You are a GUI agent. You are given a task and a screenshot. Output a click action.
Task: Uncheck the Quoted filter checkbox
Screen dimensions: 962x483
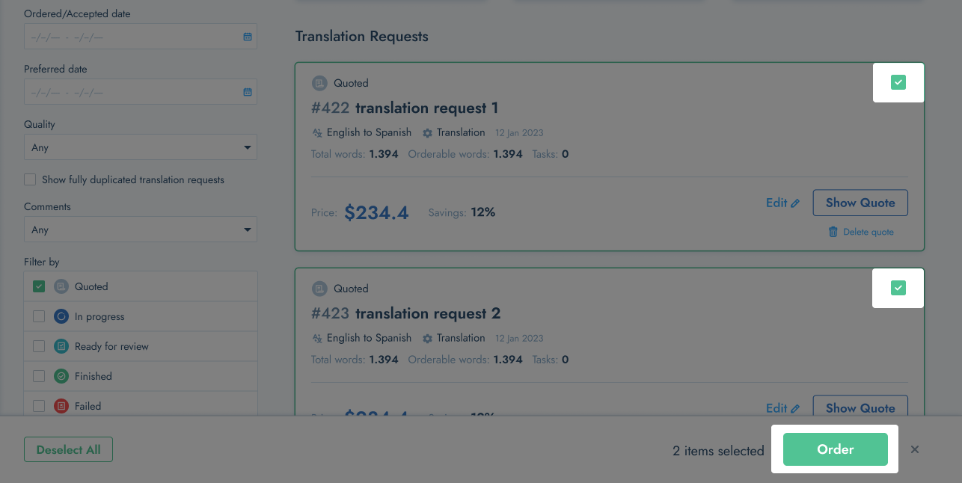coord(39,286)
